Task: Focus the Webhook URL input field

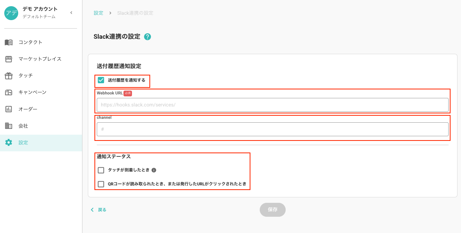Action: [x=272, y=105]
